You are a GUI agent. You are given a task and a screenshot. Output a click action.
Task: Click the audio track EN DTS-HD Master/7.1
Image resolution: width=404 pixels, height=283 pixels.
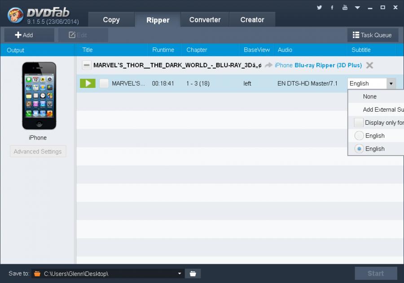click(307, 83)
